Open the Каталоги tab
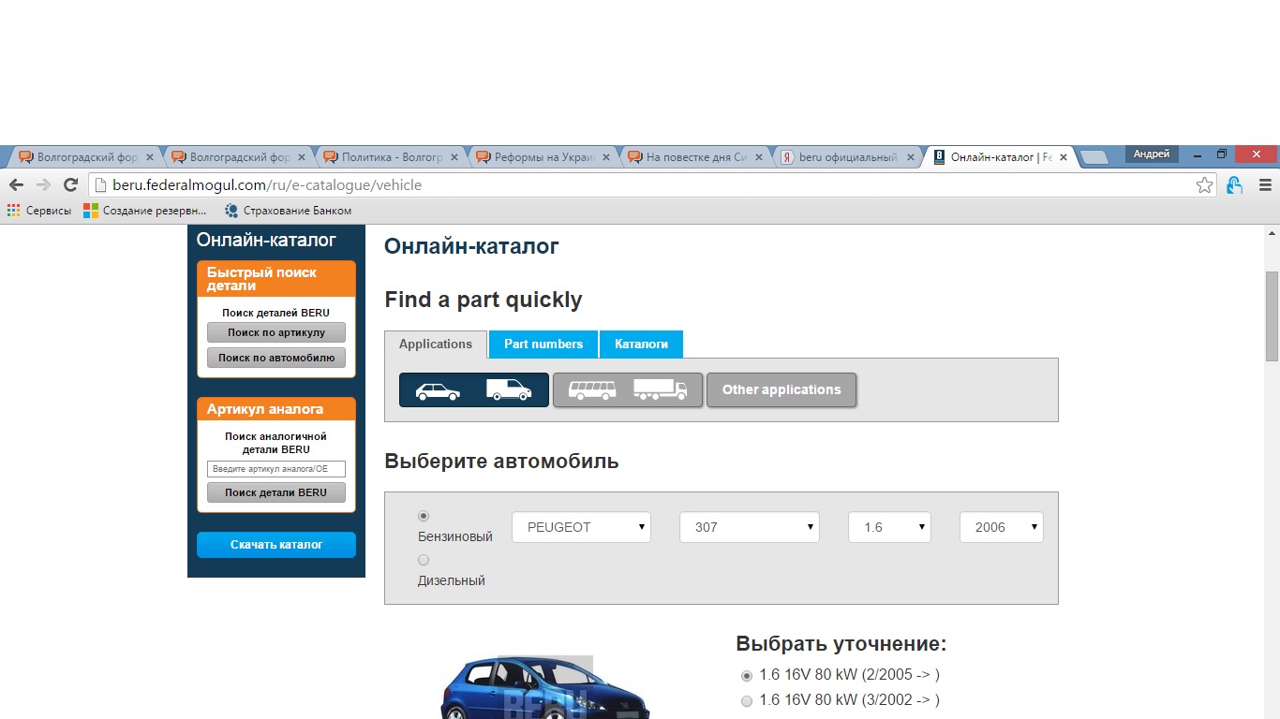 pos(641,345)
